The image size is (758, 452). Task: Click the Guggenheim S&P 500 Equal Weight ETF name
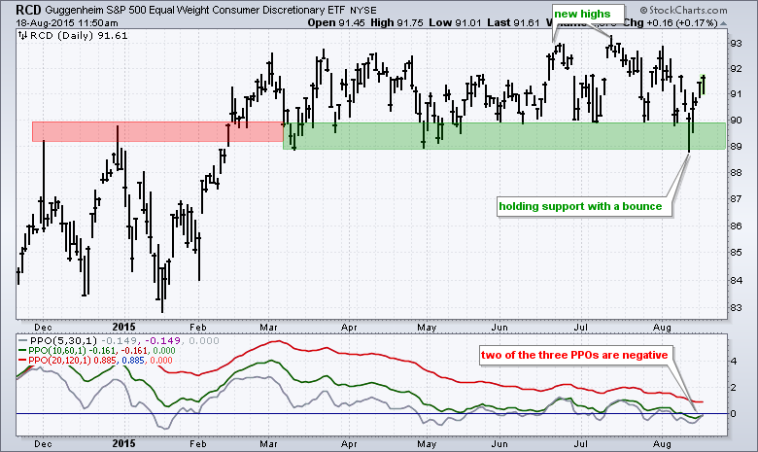(194, 10)
